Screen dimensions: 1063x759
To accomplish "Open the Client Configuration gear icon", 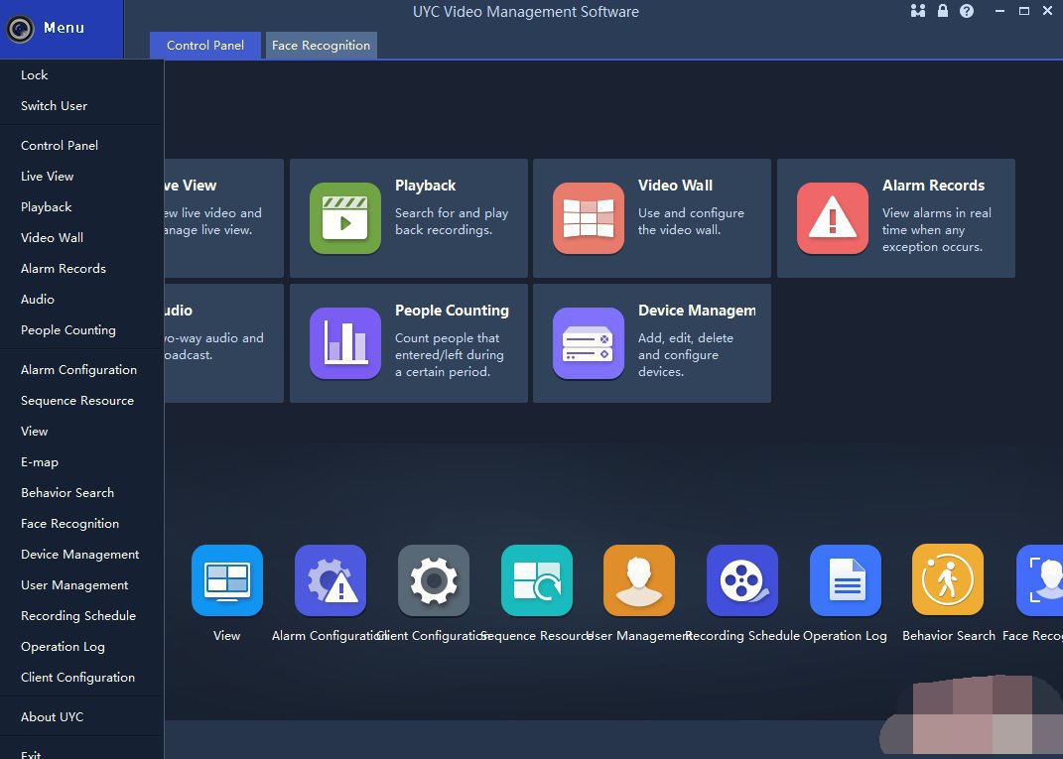I will coord(433,580).
